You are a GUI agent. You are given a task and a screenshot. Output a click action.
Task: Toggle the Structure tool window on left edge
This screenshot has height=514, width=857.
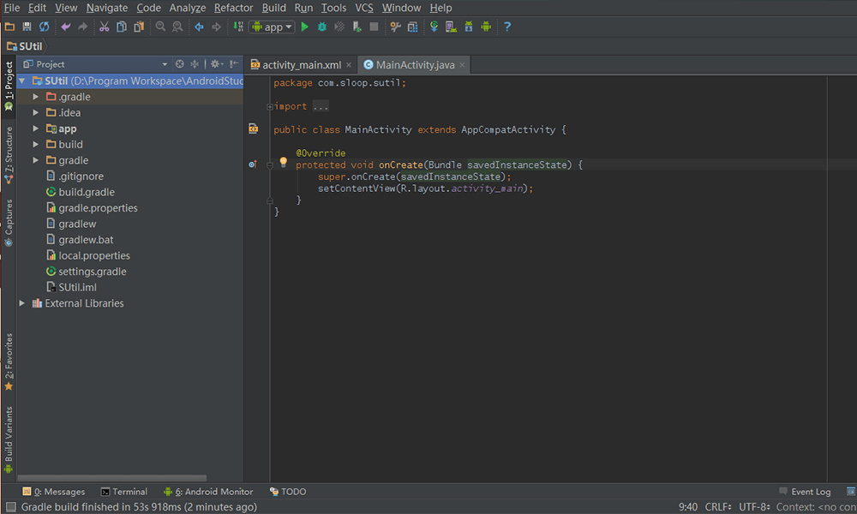tap(9, 154)
